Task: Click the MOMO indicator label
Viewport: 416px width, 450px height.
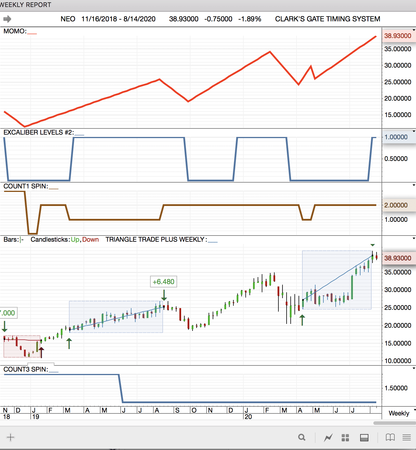Action: (15, 31)
